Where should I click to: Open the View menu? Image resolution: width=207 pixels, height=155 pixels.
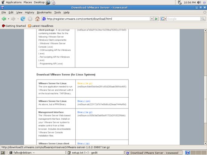[19, 12]
